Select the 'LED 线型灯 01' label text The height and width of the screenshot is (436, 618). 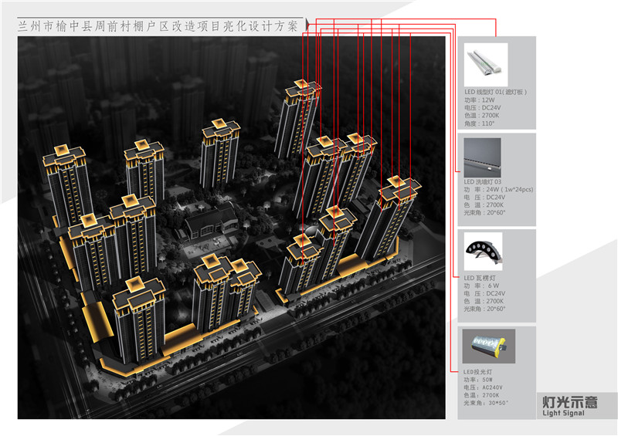pyautogui.click(x=495, y=92)
